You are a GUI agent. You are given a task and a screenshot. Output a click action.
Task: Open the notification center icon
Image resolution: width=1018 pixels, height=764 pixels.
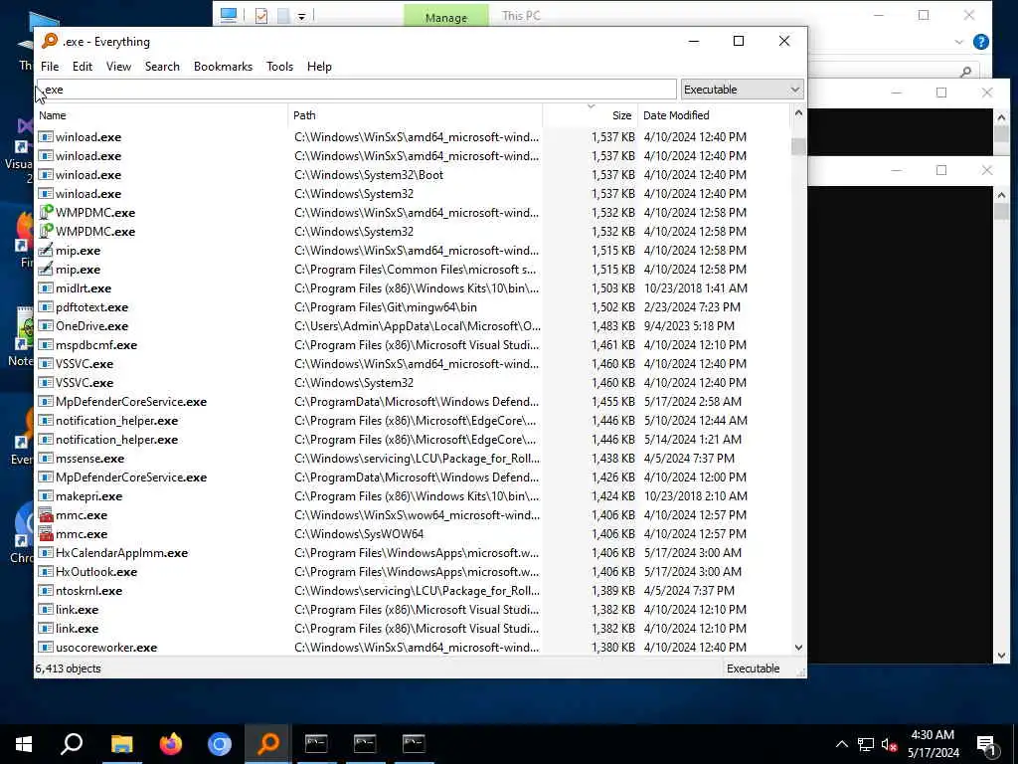coord(987,744)
